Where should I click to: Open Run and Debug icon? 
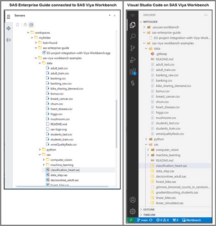pyautogui.click(x=133, y=60)
